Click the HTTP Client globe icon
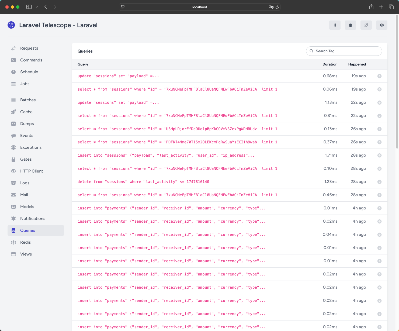 point(13,171)
